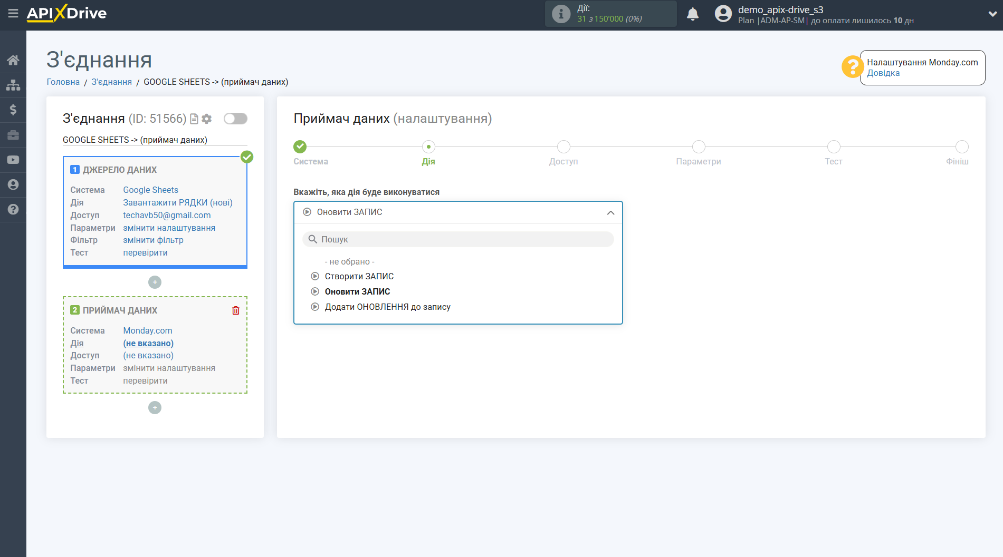Viewport: 1003px width, 557px height.
Task: Click the selected action combo box 'Оновити ЗАПИС'
Action: click(x=458, y=212)
